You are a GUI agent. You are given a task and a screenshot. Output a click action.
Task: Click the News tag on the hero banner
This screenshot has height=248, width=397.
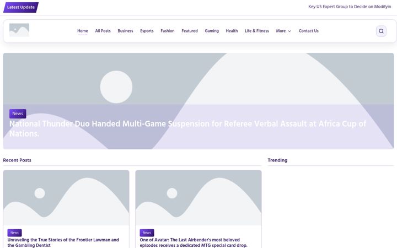coord(18,114)
